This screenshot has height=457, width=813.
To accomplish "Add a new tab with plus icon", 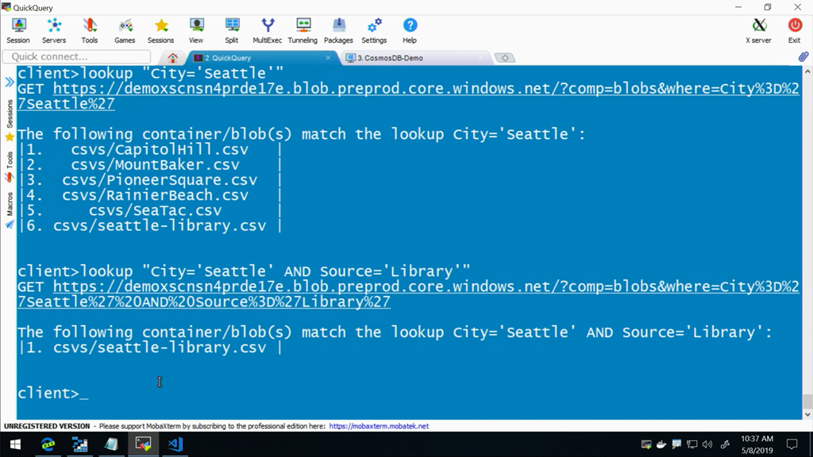I will pyautogui.click(x=504, y=57).
